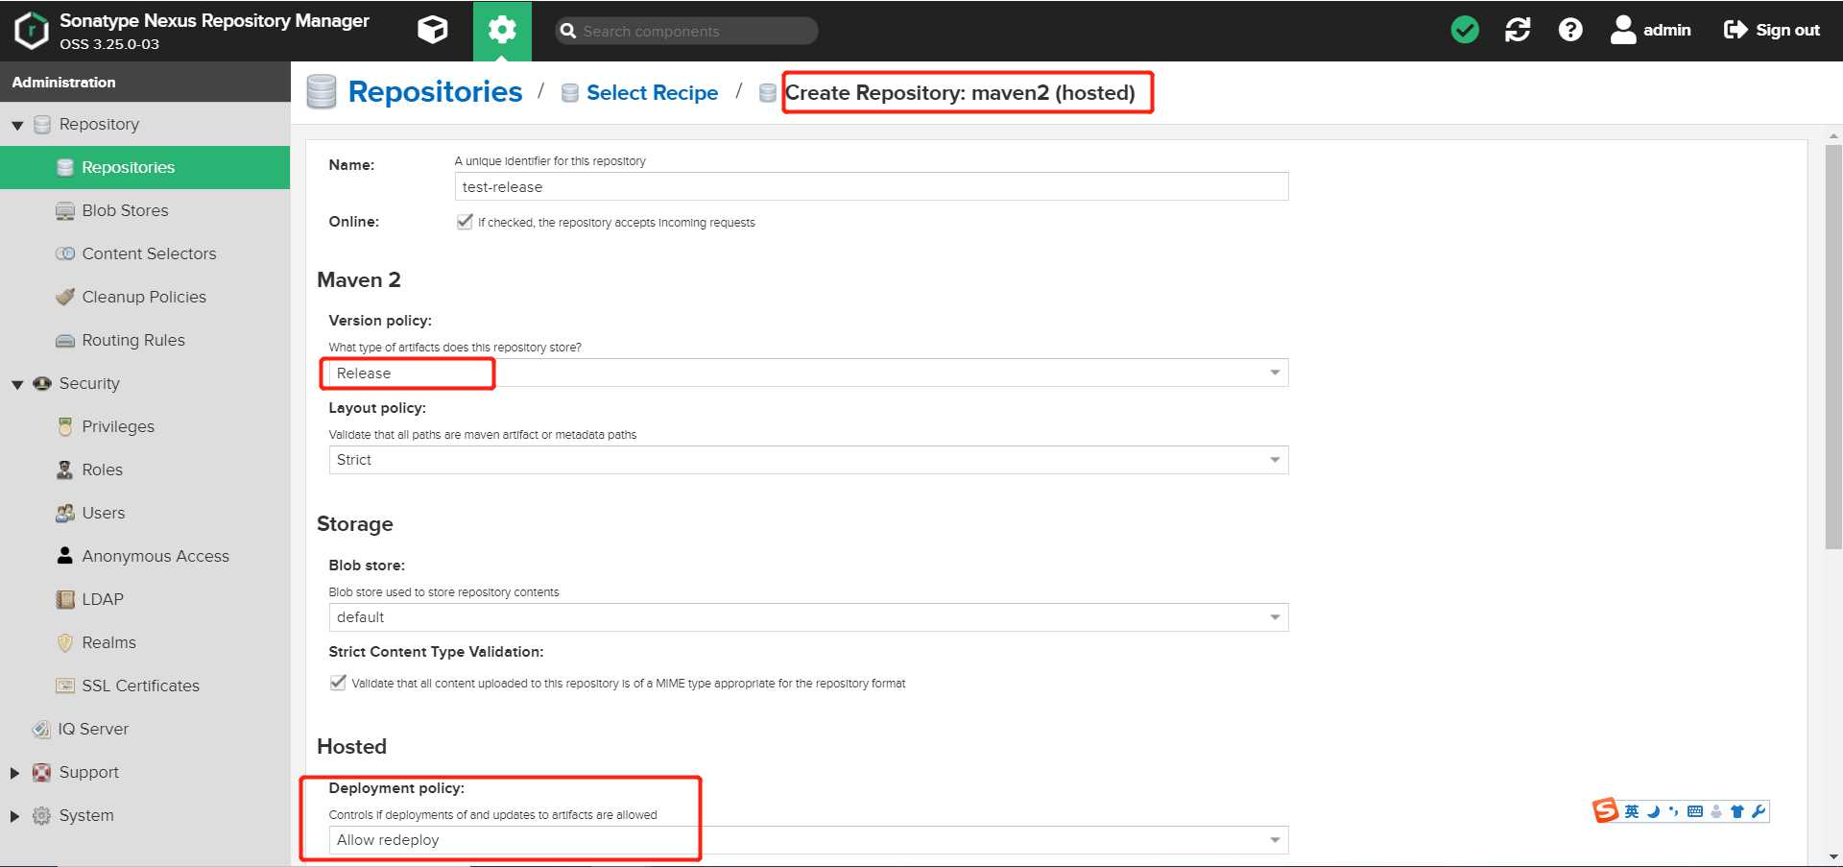This screenshot has width=1843, height=867.
Task: Go back to Select Recipe breadcrumb
Action: point(652,92)
